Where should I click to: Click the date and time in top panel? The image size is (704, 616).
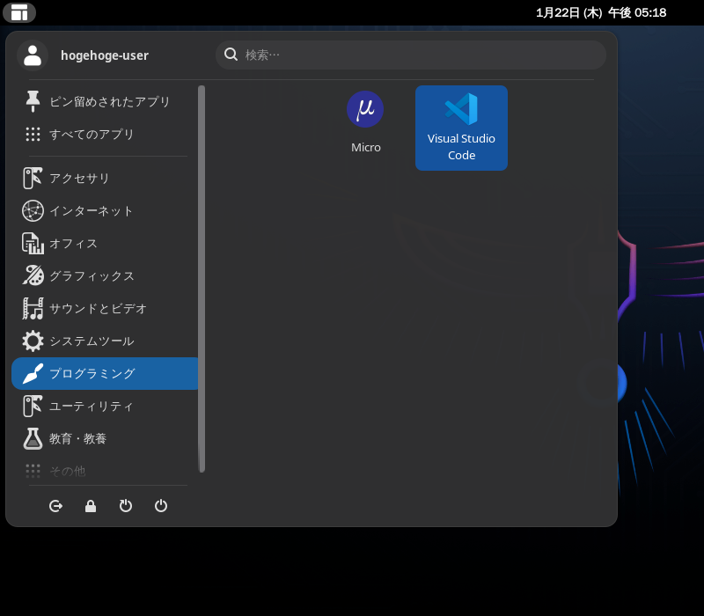click(x=601, y=12)
